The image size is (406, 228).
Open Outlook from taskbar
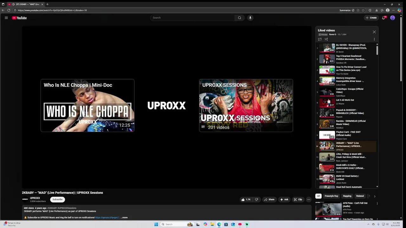pos(233,224)
